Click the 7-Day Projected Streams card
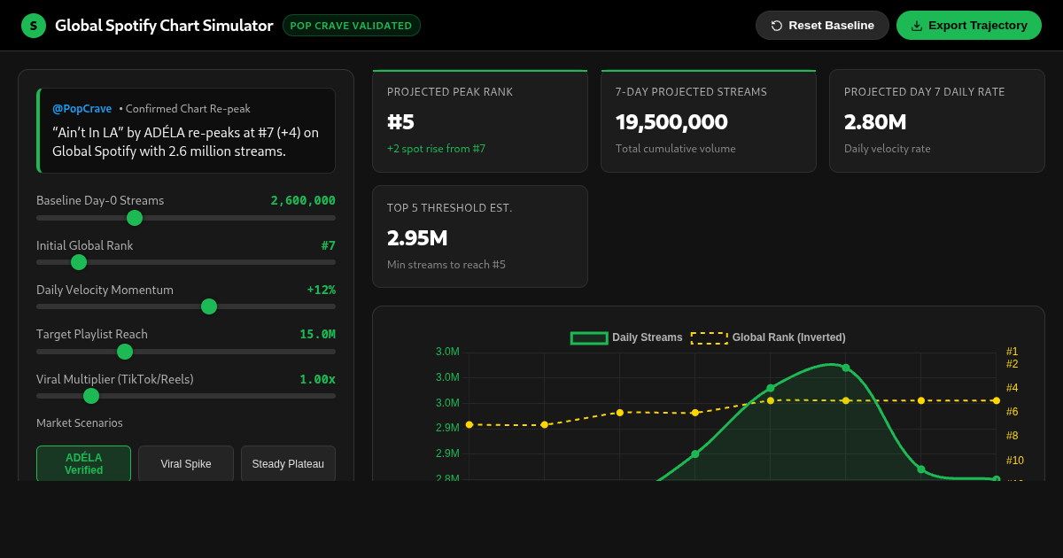This screenshot has height=558, width=1063. click(x=709, y=121)
